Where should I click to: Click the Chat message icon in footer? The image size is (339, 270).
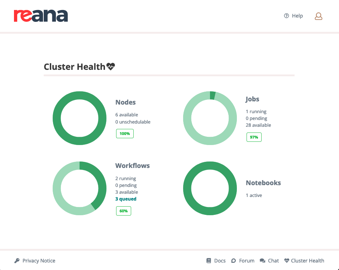pos(263,260)
